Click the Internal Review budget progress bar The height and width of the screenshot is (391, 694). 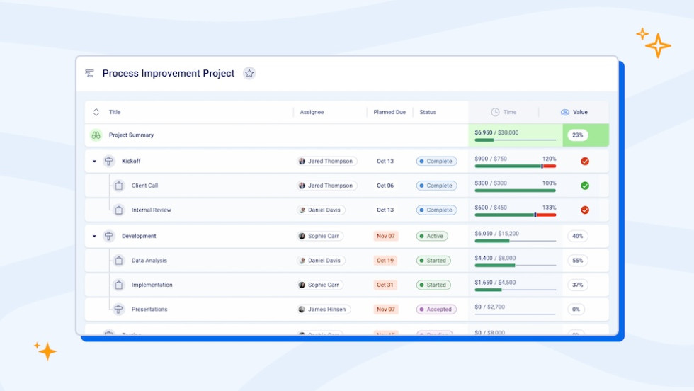point(515,214)
